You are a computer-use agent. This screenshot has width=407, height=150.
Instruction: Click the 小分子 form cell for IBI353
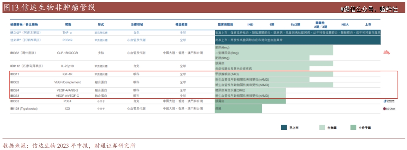coord(101,101)
